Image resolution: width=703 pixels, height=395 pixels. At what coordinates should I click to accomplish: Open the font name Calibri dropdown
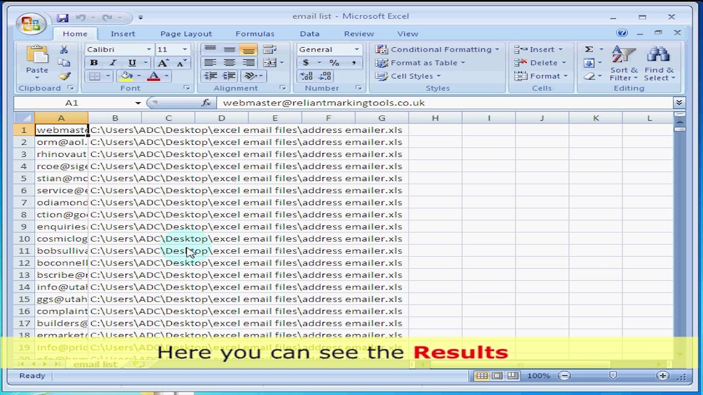[x=149, y=49]
